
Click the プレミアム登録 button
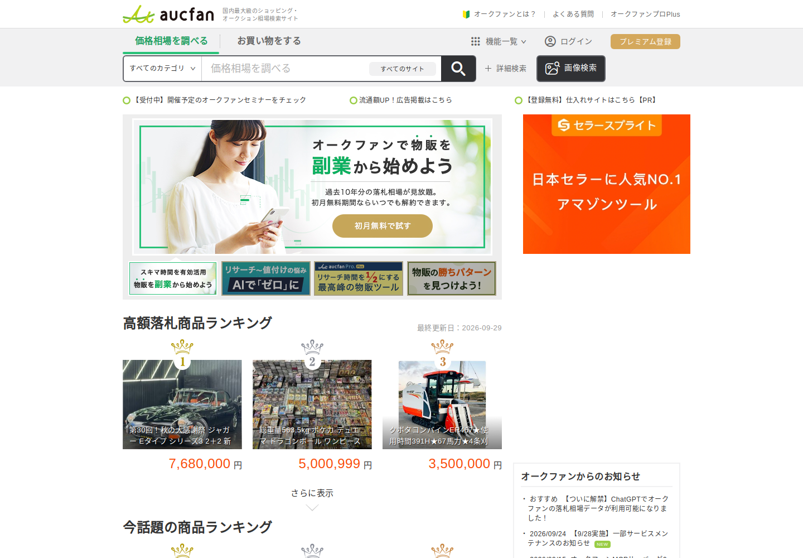(x=645, y=41)
